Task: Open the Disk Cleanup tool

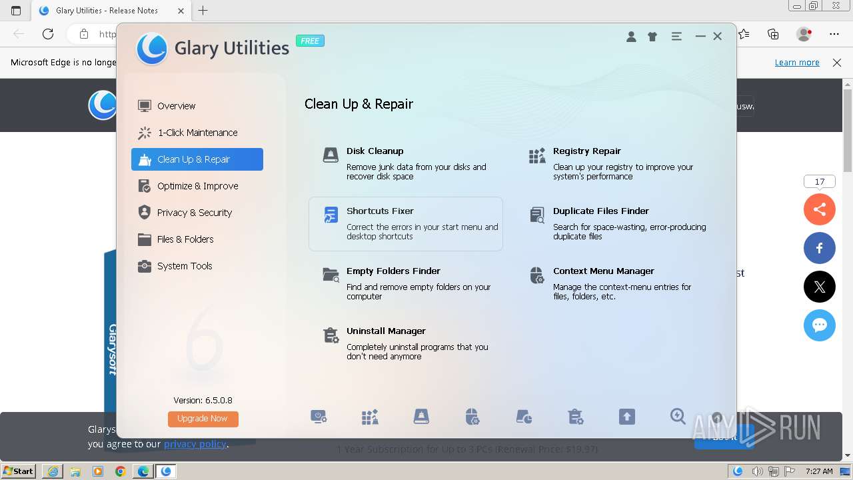Action: pos(405,163)
